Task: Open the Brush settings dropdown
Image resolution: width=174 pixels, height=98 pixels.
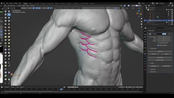Action: (x=56, y=8)
